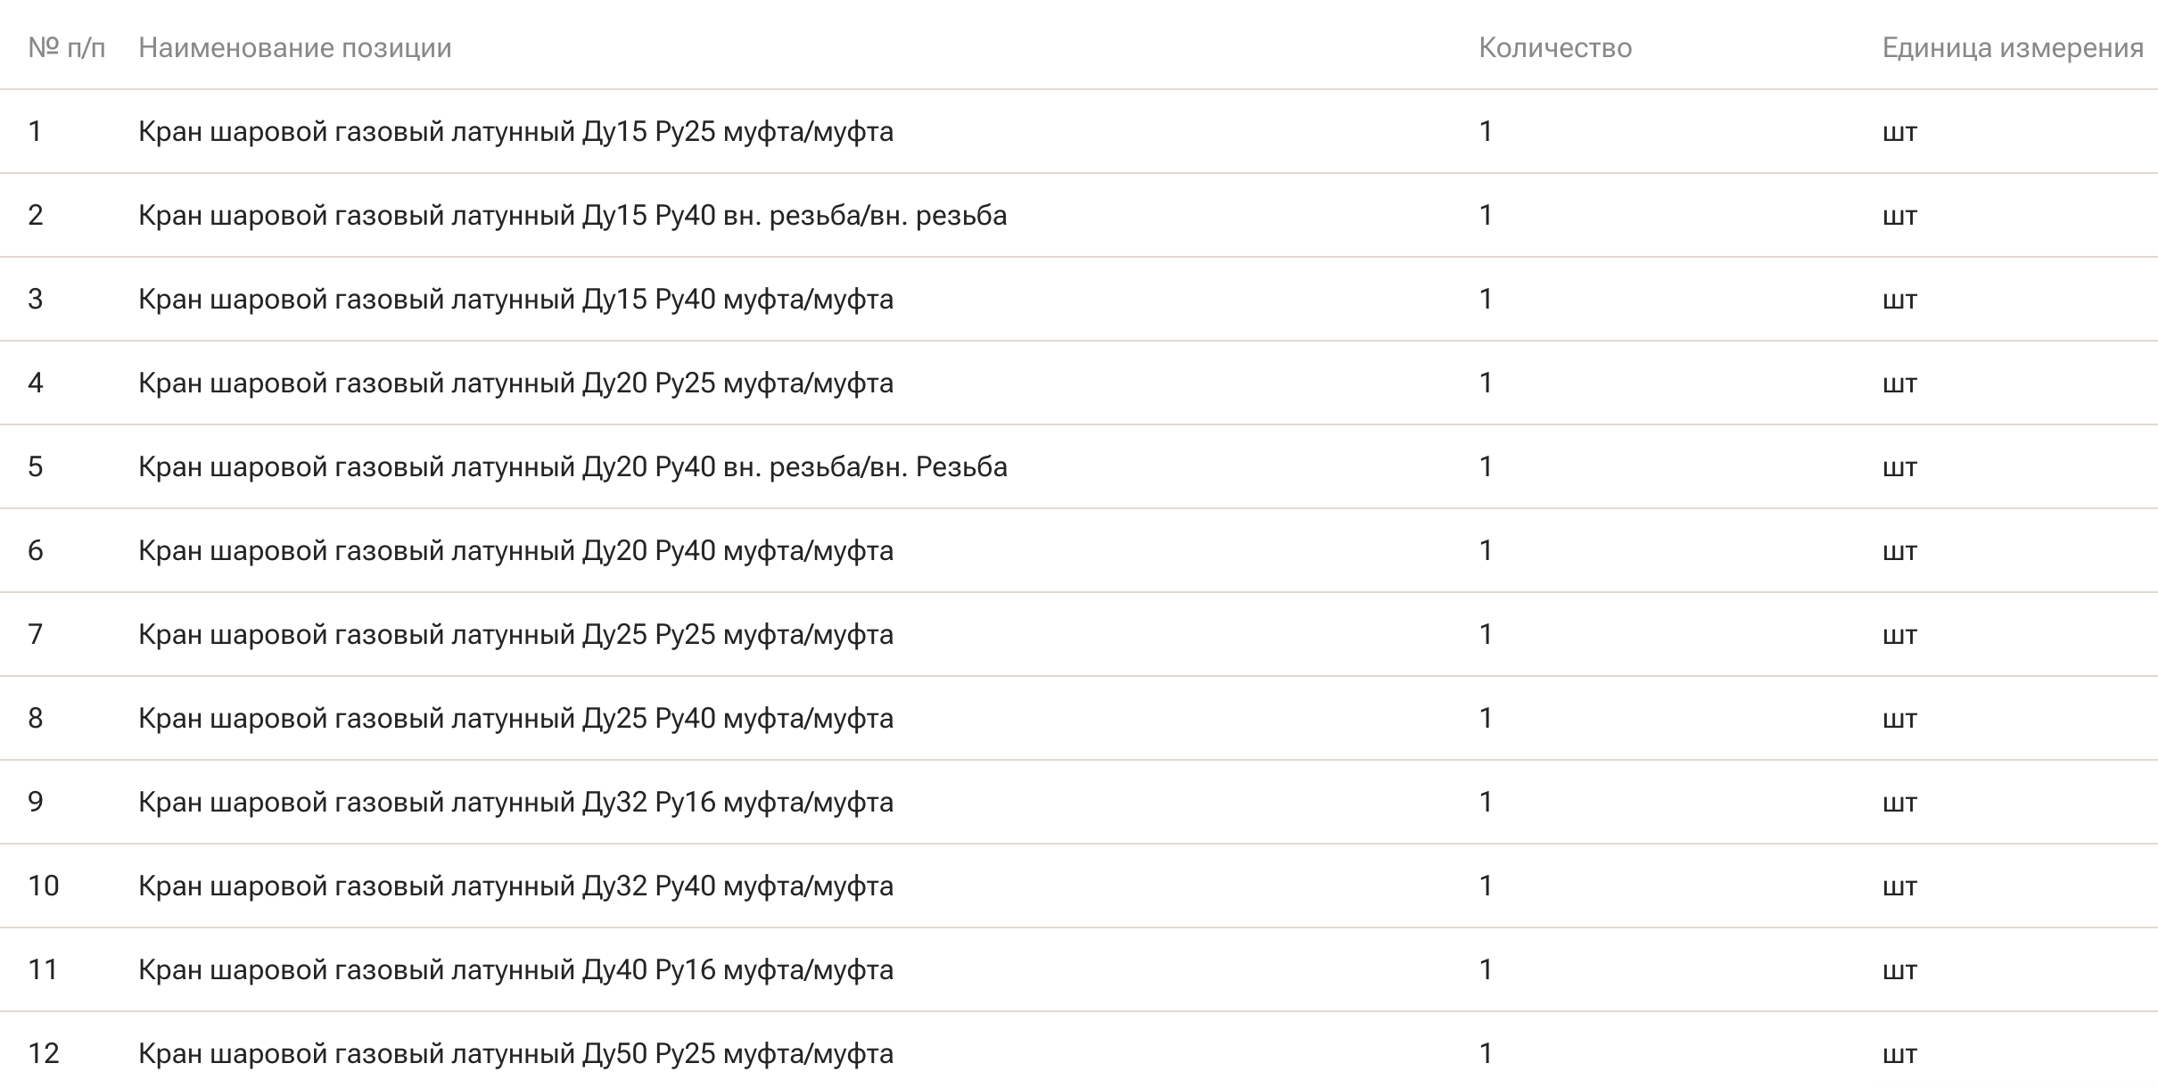Click the quantity cell in row 8
This screenshot has width=2158, height=1088.
(x=1486, y=719)
